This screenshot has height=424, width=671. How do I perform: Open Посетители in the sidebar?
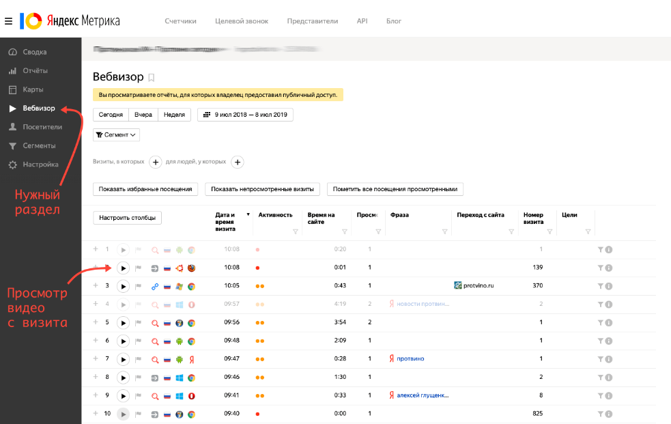pos(42,127)
